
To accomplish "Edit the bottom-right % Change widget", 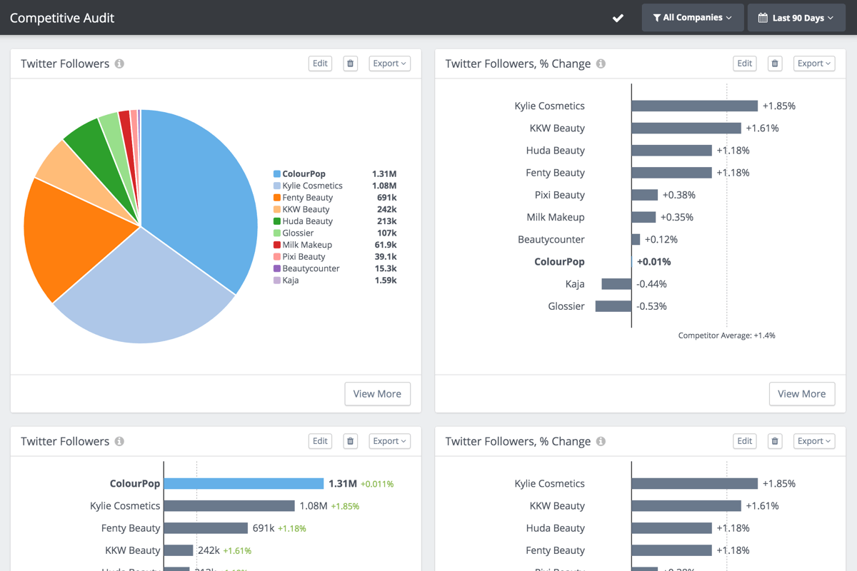I will tap(745, 441).
